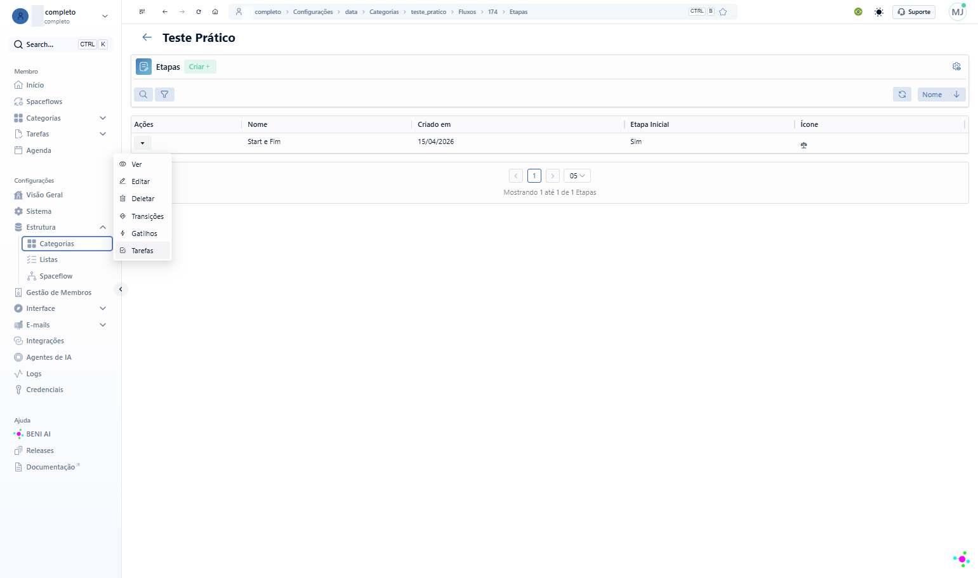
Task: Click the Configurações breadcrumb
Action: [x=313, y=12]
